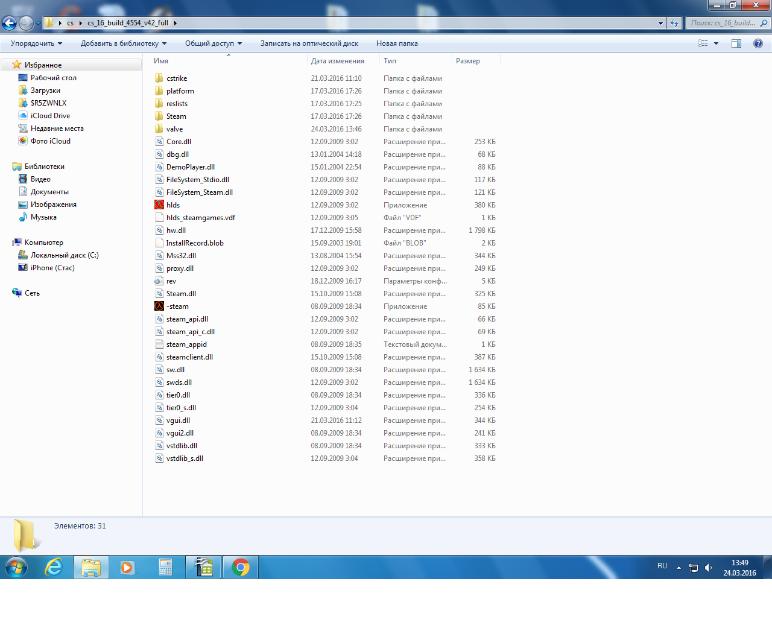Image resolution: width=772 pixels, height=625 pixels.
Task: Open Windows Media Player from taskbar
Action: (x=127, y=568)
